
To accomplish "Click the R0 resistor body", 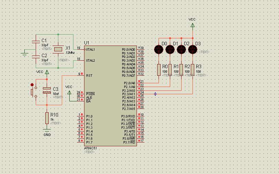I will pyautogui.click(x=159, y=70).
